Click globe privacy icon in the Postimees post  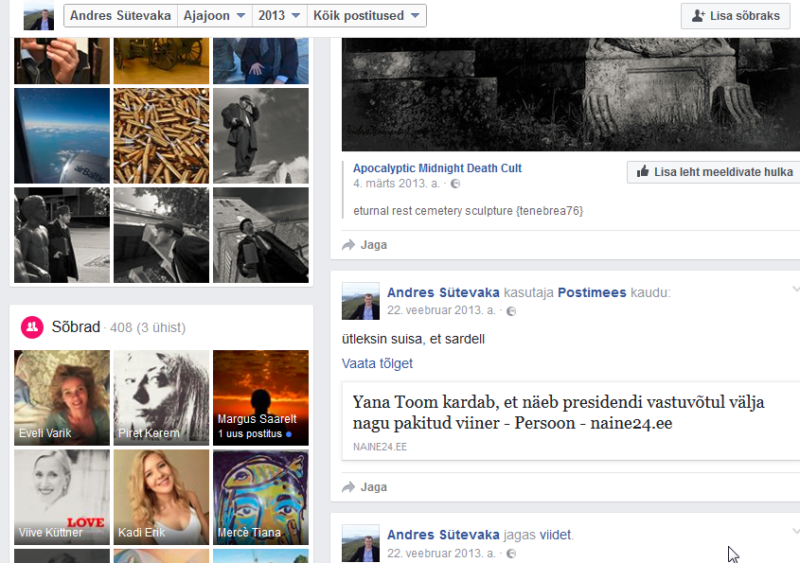[510, 310]
